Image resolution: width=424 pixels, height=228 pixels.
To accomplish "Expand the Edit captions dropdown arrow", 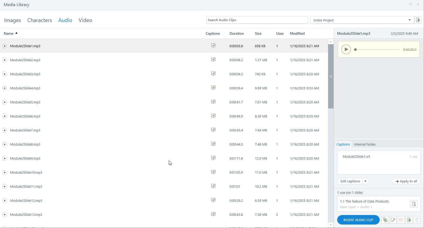I will [x=365, y=181].
